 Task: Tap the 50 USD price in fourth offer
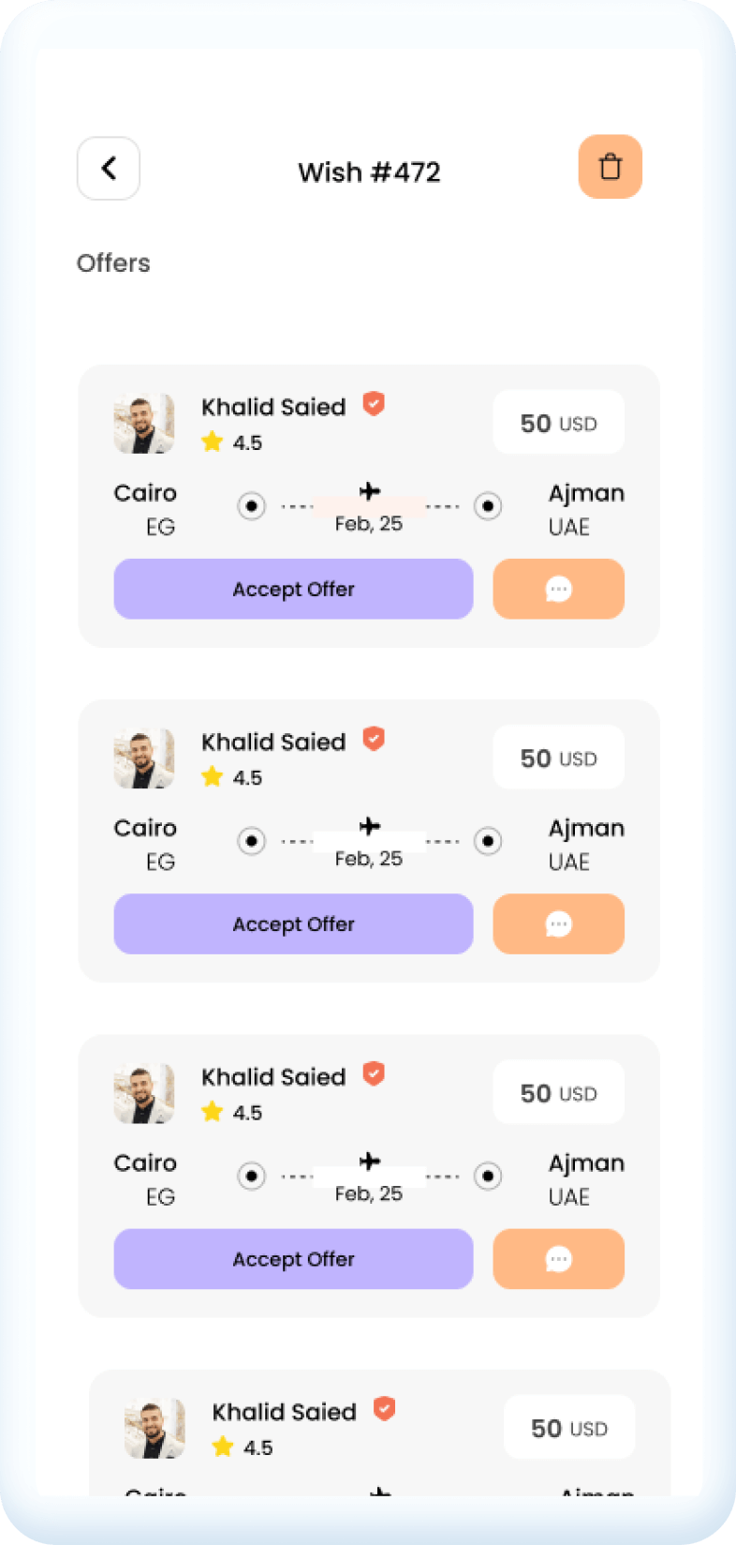click(x=568, y=1428)
